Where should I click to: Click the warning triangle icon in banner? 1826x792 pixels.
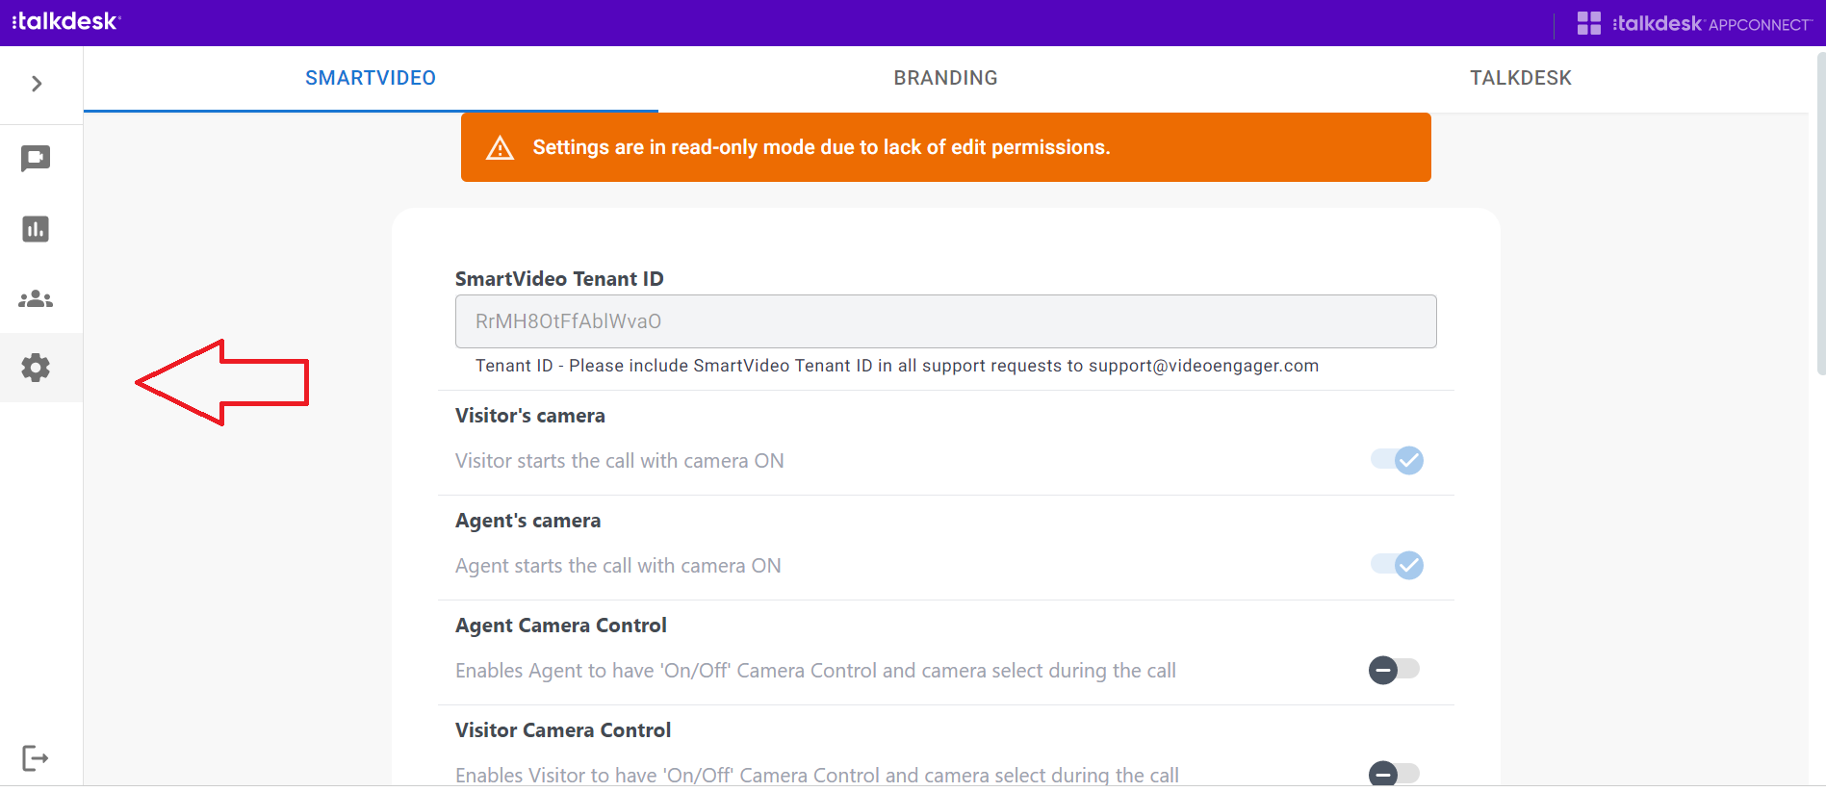pos(501,148)
